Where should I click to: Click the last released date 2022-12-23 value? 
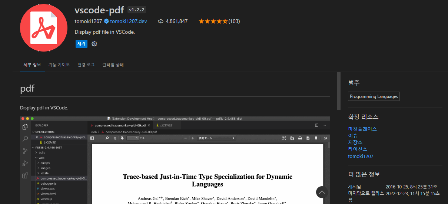[413, 193]
